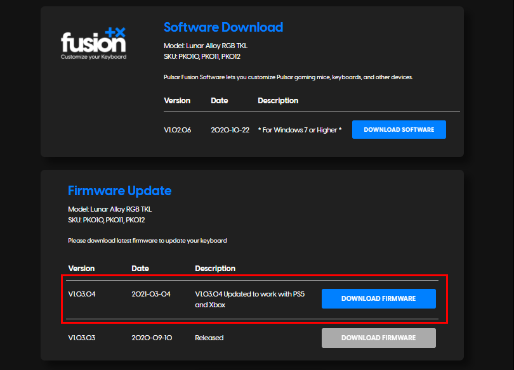
Task: Click Version column header in firmware table
Action: (81, 269)
